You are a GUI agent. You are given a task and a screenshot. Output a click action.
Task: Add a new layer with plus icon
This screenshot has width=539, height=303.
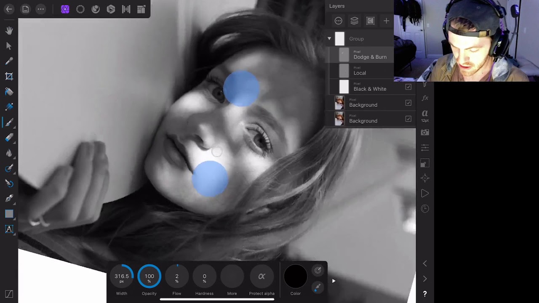coord(386,21)
